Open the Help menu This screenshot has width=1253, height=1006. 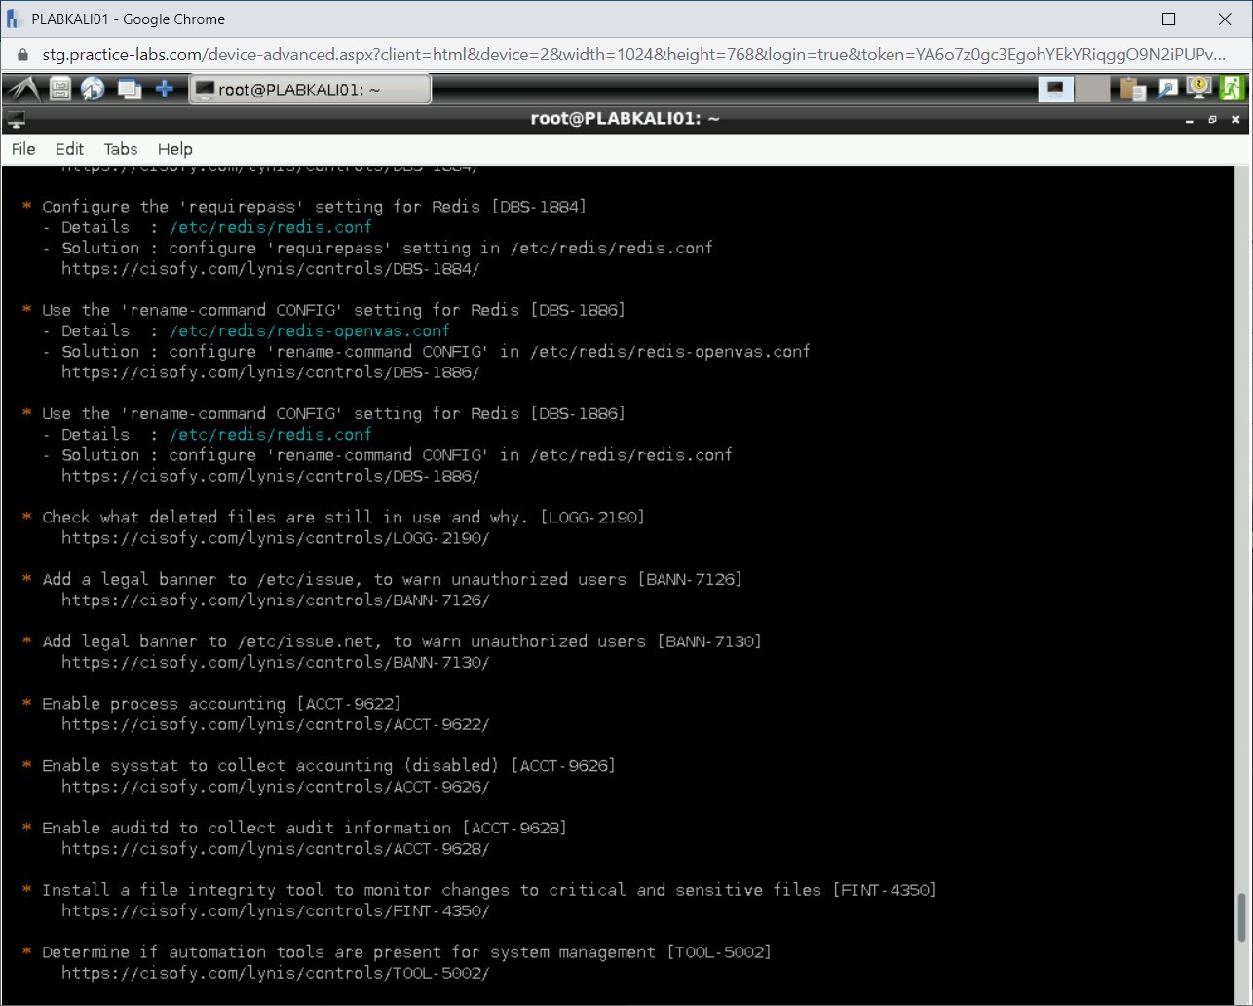pos(175,149)
